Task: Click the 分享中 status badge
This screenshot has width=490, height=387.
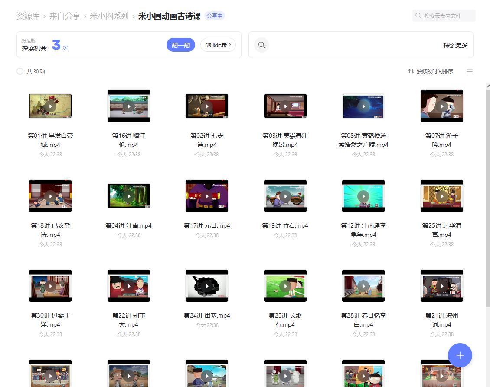Action: pyautogui.click(x=215, y=16)
